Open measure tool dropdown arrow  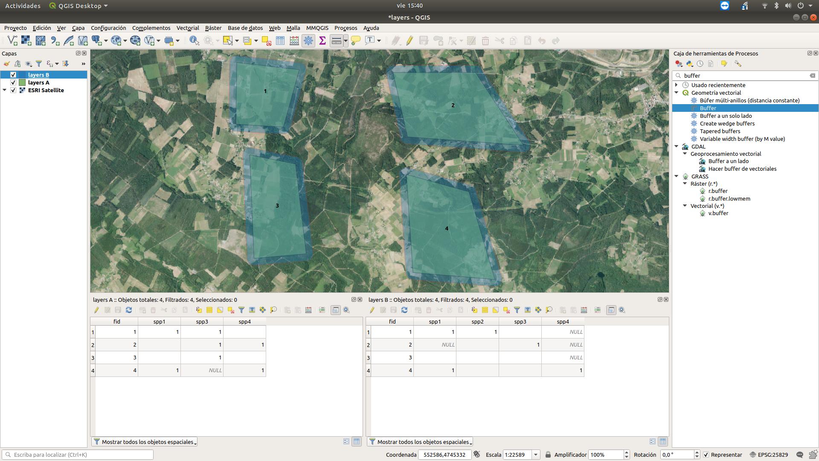[x=346, y=41]
